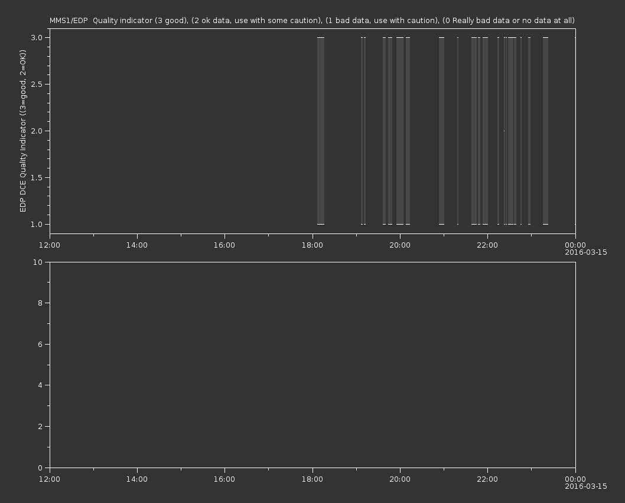Select 12:00 time label under empty plot

(x=50, y=479)
